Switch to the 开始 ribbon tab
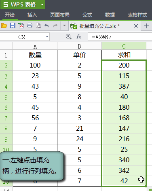 pos(10,15)
